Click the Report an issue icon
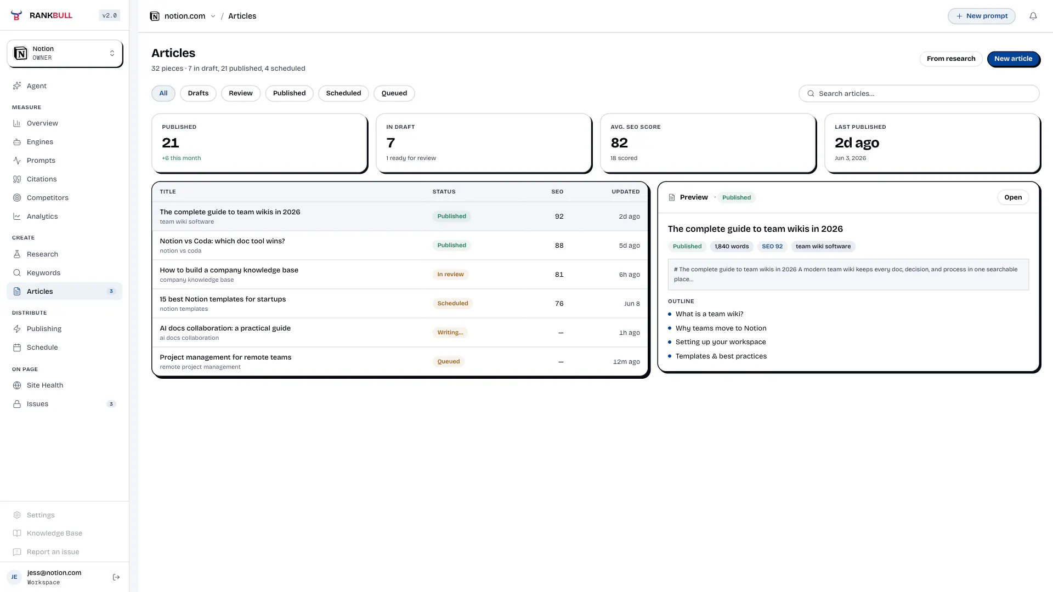Viewport: 1053px width, 592px height. coord(17,552)
